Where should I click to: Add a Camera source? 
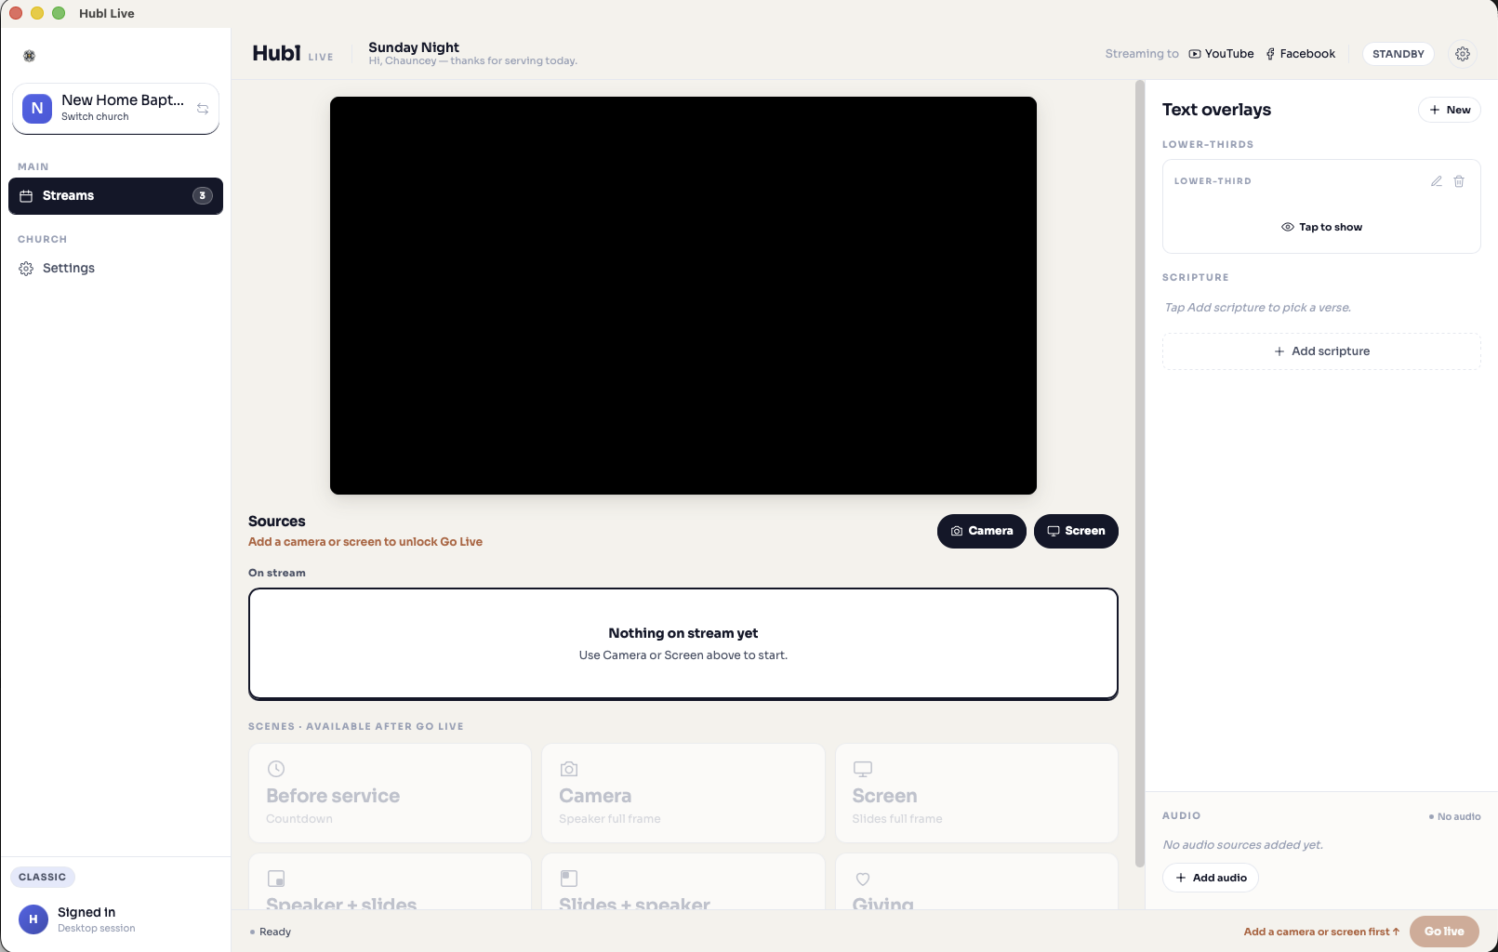point(982,531)
